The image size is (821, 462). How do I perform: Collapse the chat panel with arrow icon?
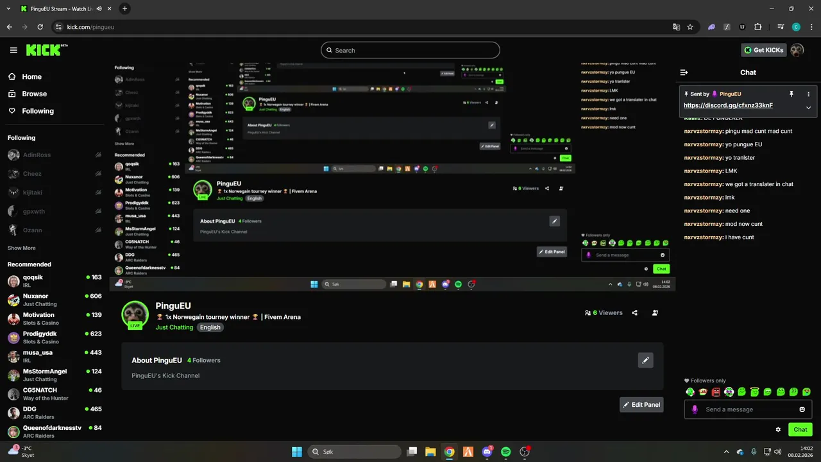tap(684, 73)
